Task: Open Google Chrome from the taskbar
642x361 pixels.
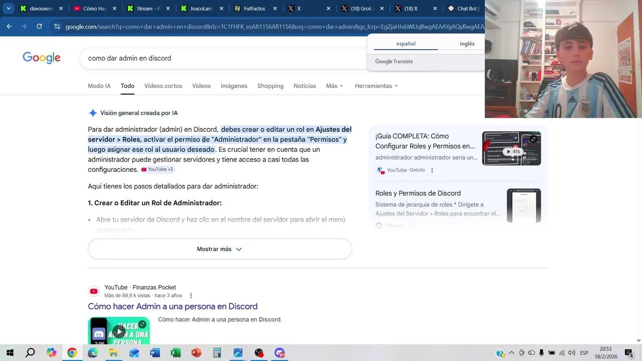Action: tap(72, 353)
